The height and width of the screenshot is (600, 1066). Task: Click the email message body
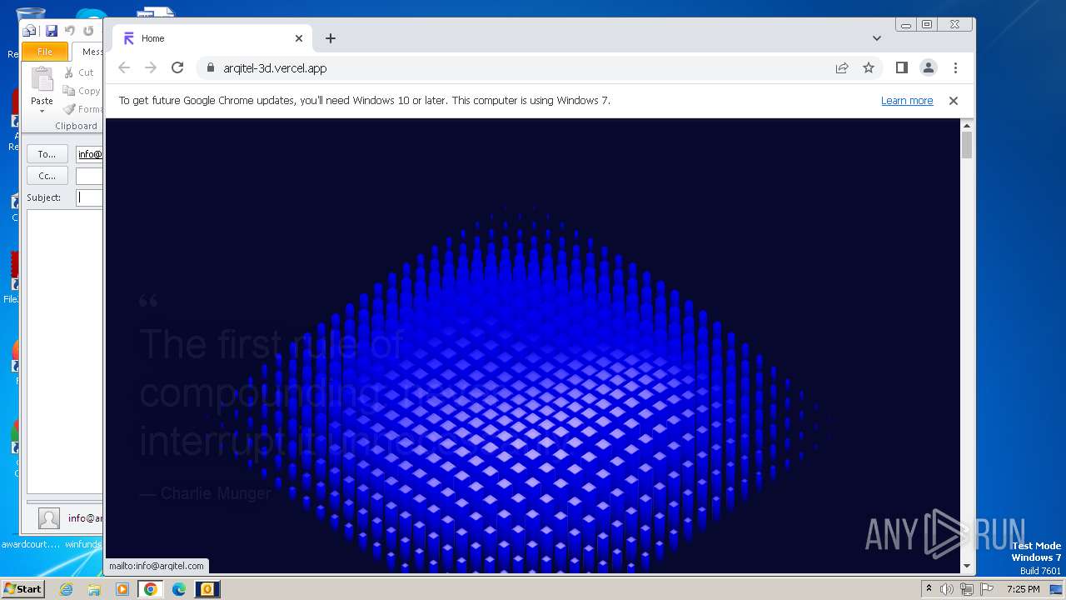tap(64, 350)
